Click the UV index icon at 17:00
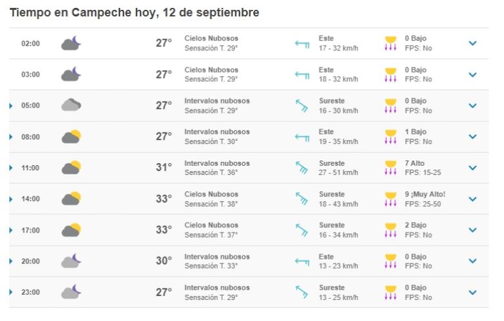The height and width of the screenshot is (321, 504). [x=390, y=230]
